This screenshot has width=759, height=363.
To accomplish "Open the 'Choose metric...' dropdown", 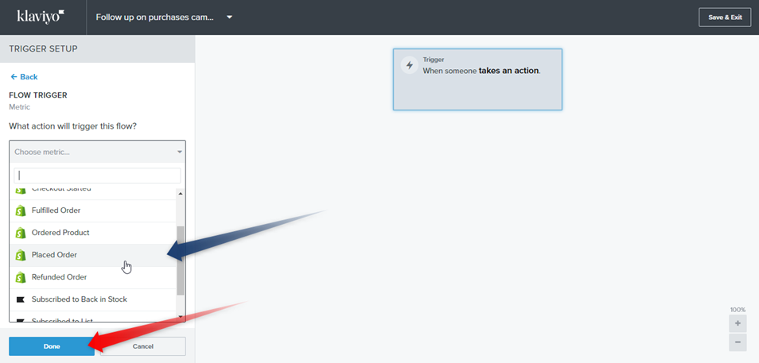I will point(97,152).
